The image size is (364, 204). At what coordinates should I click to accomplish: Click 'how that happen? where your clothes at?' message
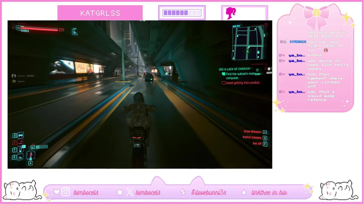coord(325,80)
